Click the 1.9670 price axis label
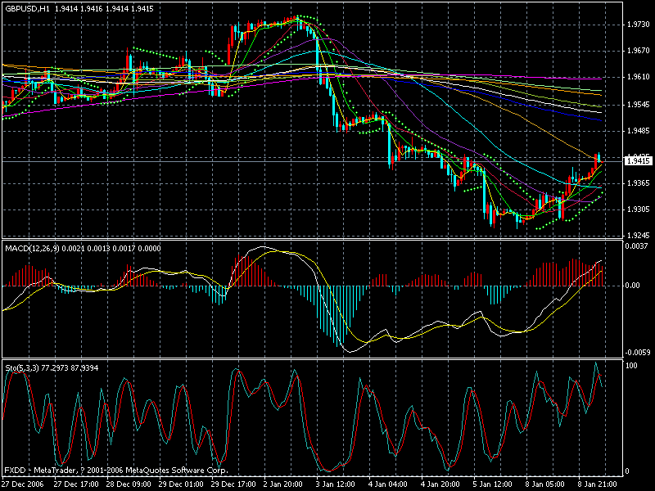Viewport: 655px width, 491px height. 637,51
